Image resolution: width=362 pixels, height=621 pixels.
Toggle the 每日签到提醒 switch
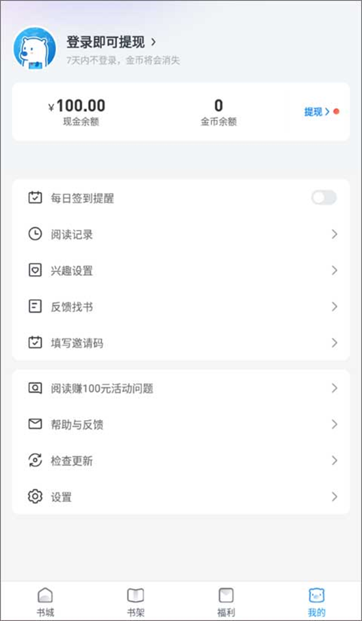click(324, 198)
